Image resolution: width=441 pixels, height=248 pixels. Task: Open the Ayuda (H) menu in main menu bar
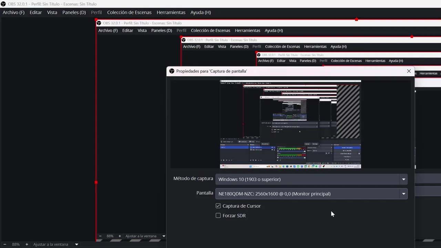tap(201, 12)
